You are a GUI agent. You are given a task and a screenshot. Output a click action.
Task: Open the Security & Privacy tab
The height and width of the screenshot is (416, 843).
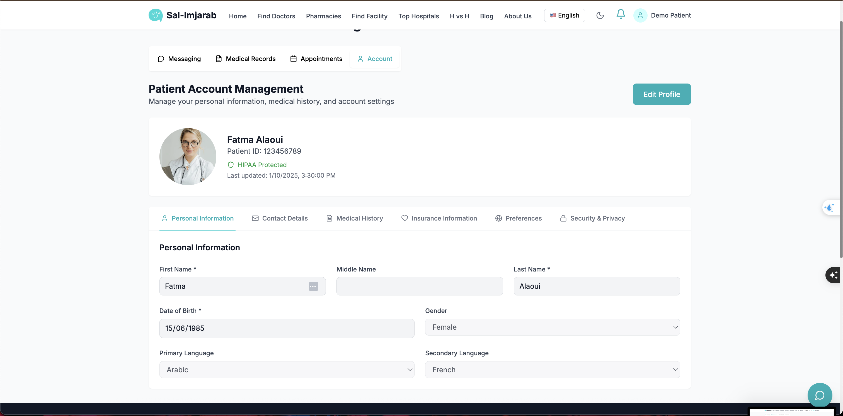(592, 218)
